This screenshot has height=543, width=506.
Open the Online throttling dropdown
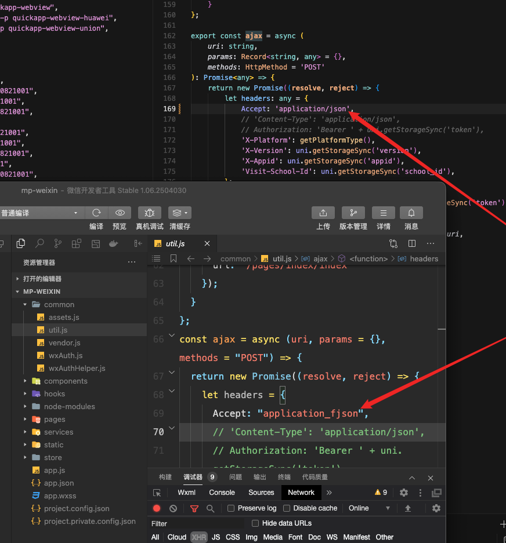click(x=369, y=508)
